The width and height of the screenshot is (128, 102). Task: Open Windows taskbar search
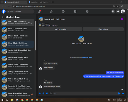(x=7, y=100)
